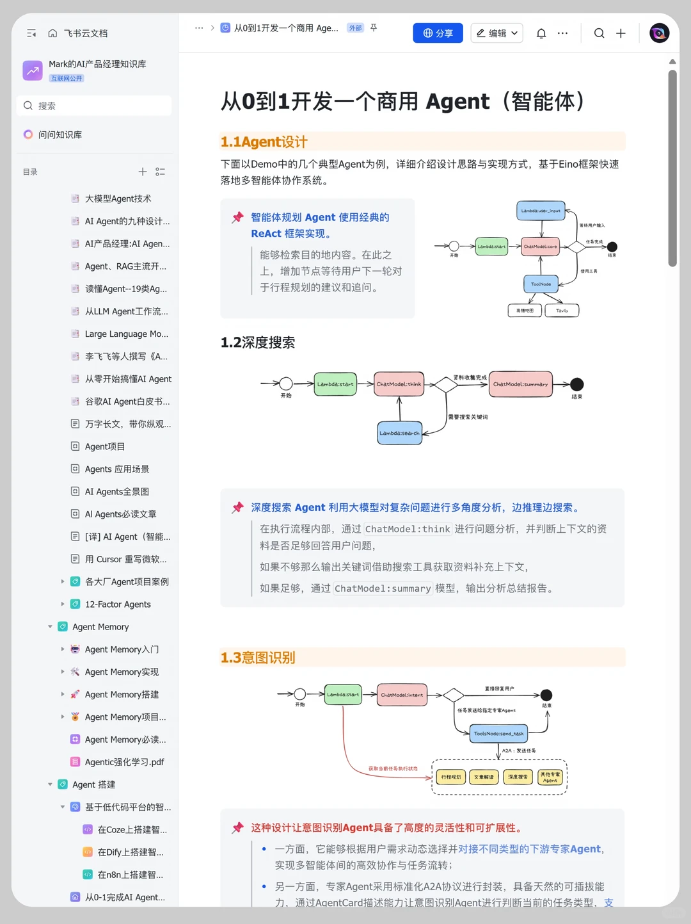The image size is (691, 924).
Task: Click the magnifier search icon in toolbar
Action: click(599, 33)
